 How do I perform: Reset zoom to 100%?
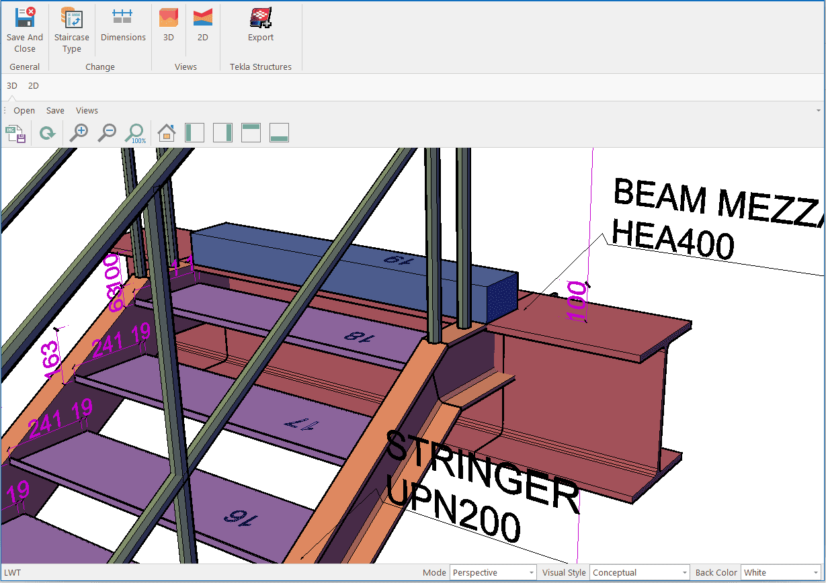136,133
